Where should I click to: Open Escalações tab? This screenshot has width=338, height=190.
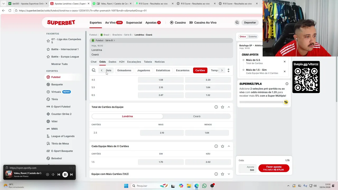coord(134,62)
